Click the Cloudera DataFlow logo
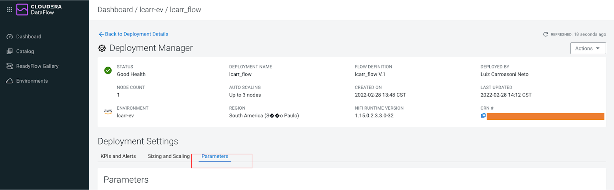614x190 pixels. pos(39,10)
